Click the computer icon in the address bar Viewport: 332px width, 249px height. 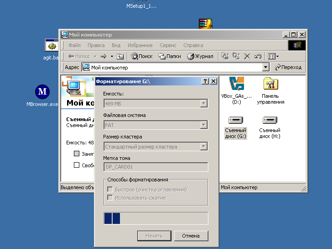pyautogui.click(x=86, y=68)
